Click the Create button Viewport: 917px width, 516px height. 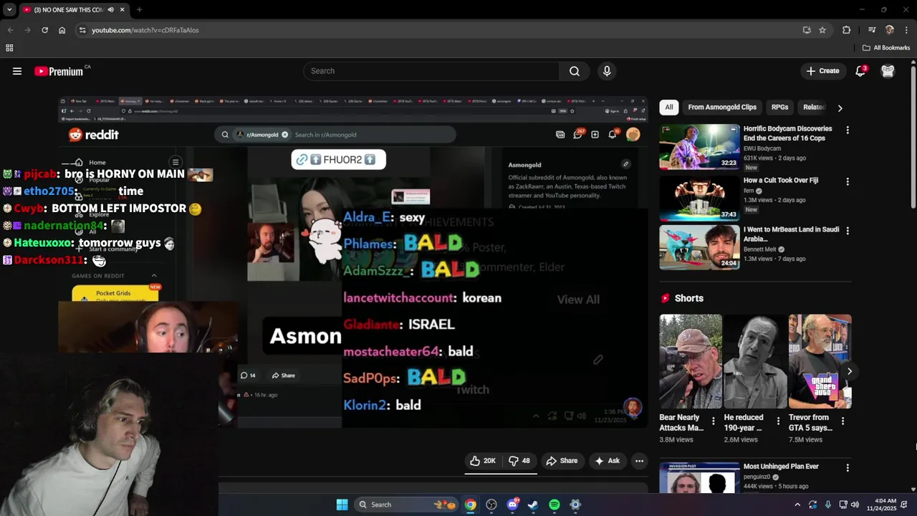822,71
